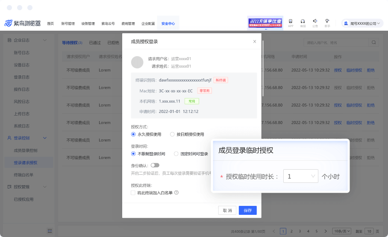Click the company building icon

tap(346, 23)
